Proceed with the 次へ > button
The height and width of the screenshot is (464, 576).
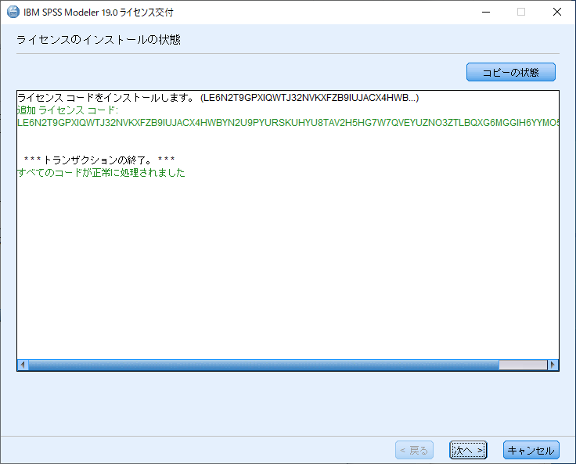pyautogui.click(x=468, y=450)
